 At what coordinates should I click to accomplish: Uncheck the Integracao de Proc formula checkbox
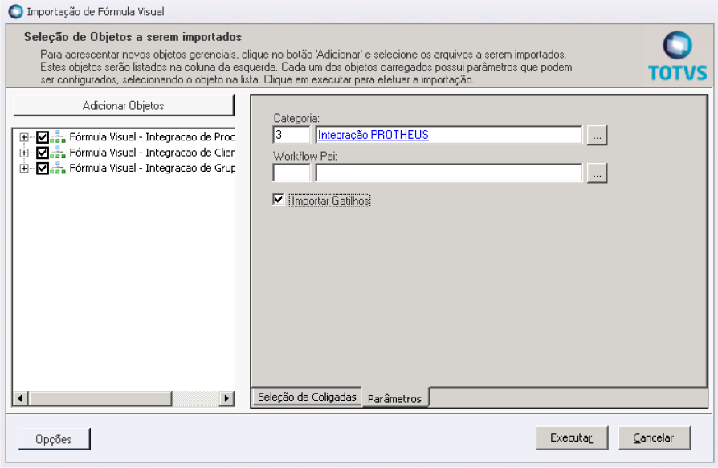pyautogui.click(x=42, y=136)
